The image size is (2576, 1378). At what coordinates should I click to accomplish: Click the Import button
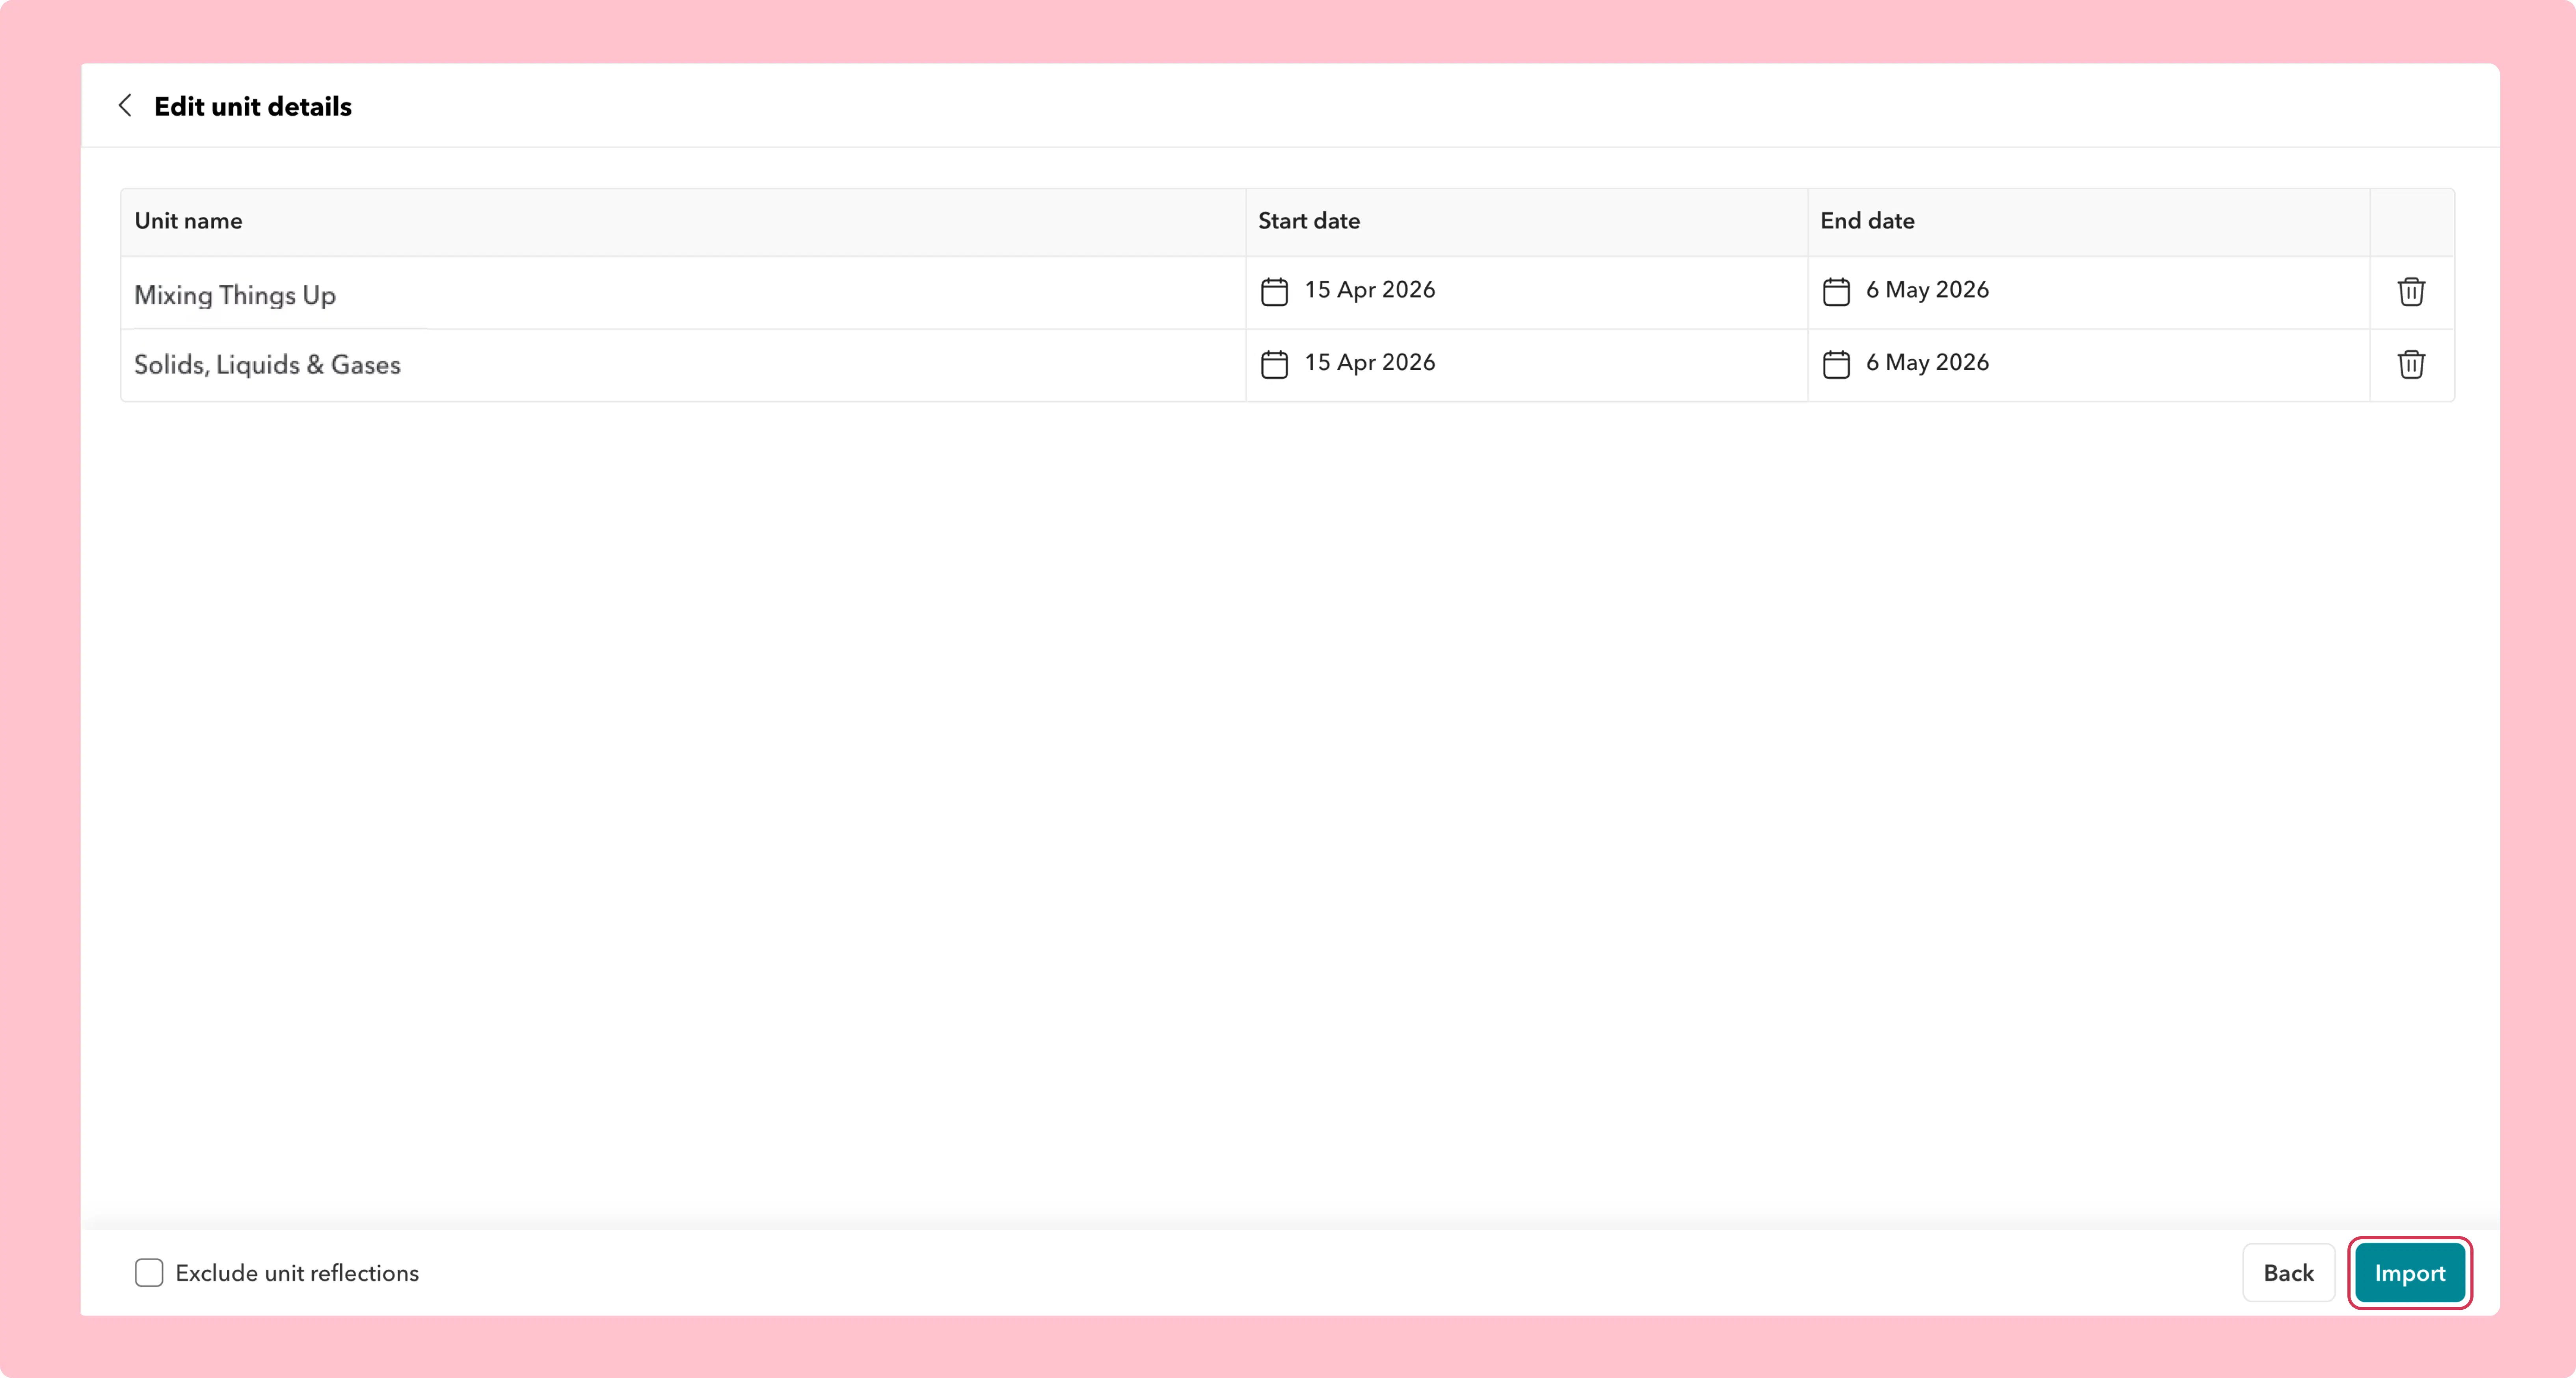2410,1273
